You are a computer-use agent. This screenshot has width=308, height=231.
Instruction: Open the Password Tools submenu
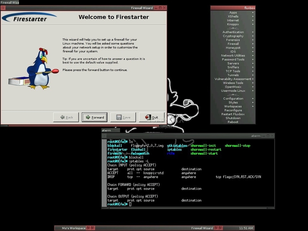pyautogui.click(x=233, y=59)
